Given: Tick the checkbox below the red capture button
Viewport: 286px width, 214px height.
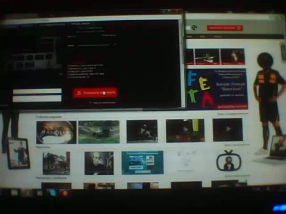Looking at the screenshot, I should pos(91,102).
